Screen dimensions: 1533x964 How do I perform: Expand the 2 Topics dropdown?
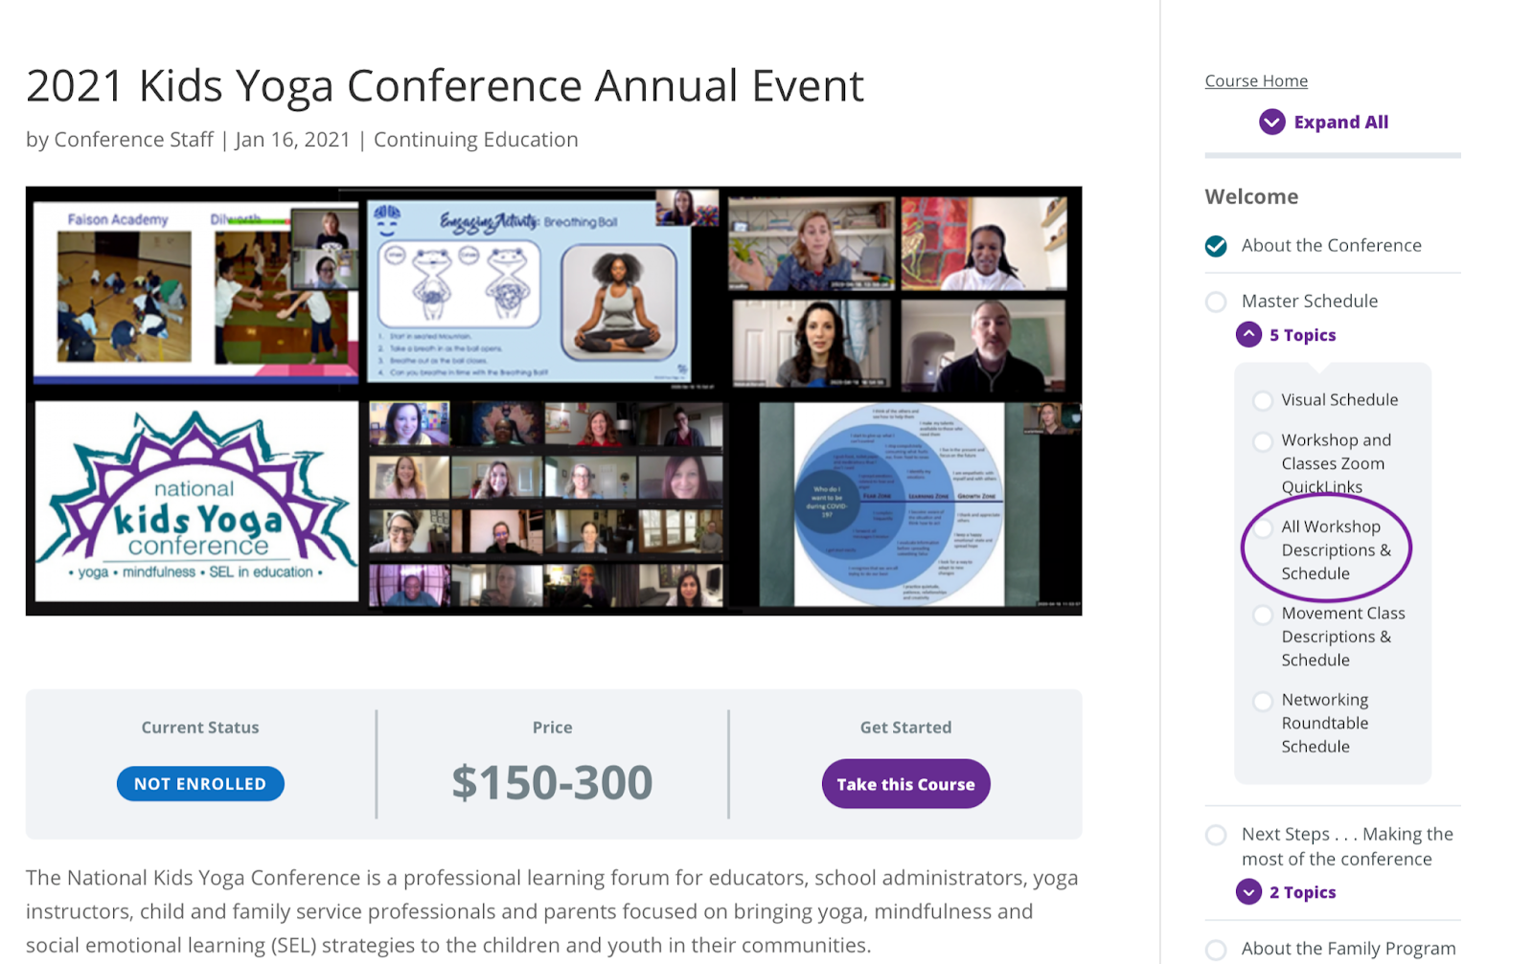1248,891
